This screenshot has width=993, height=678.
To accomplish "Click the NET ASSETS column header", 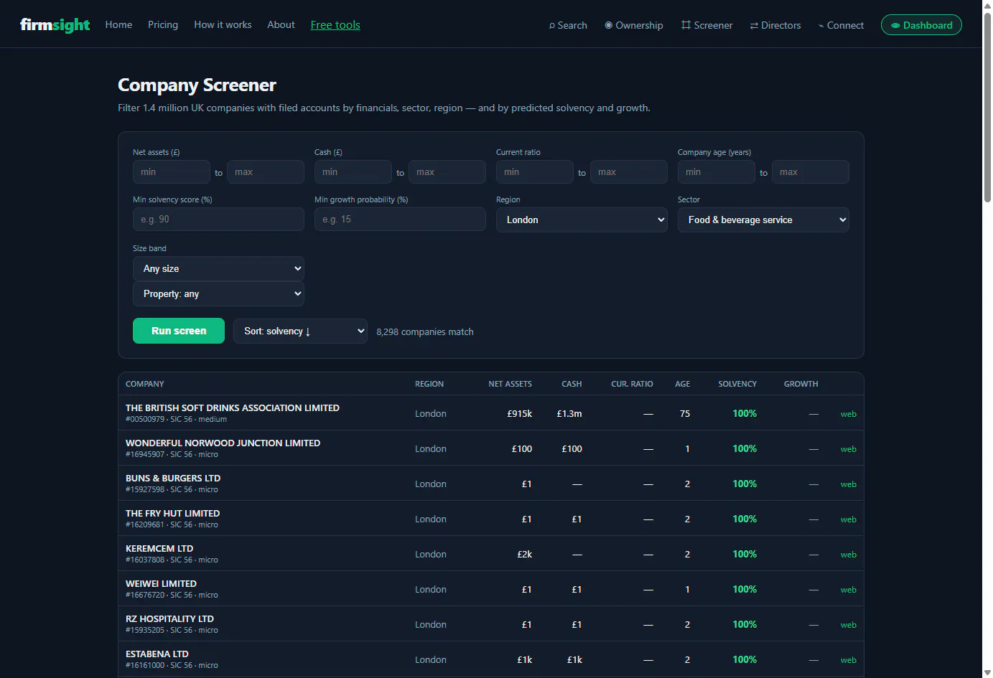I will click(510, 384).
